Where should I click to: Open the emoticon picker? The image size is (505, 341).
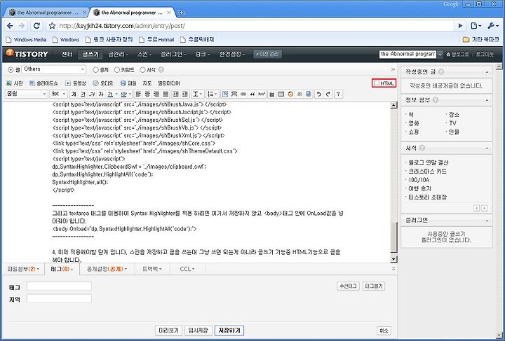point(290,94)
